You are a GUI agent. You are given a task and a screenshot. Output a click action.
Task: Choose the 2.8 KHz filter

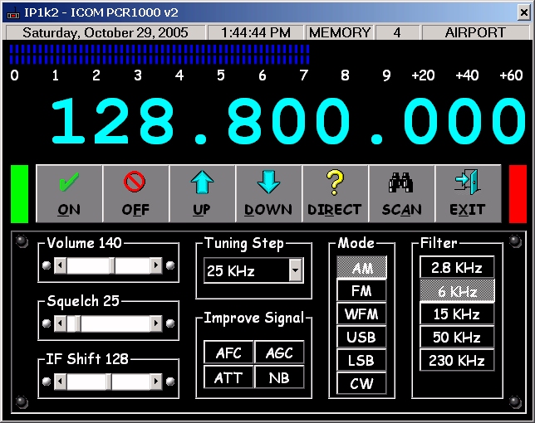pos(457,267)
